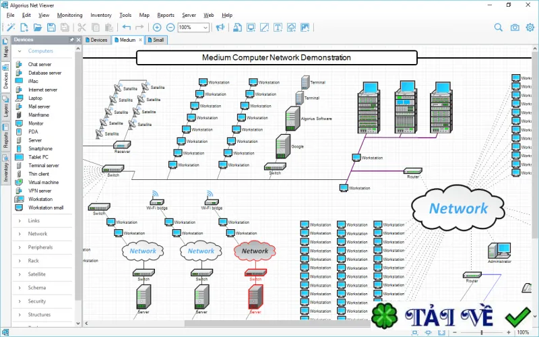The width and height of the screenshot is (539, 337).
Task: Expand the Structures category
Action: (x=20, y=315)
